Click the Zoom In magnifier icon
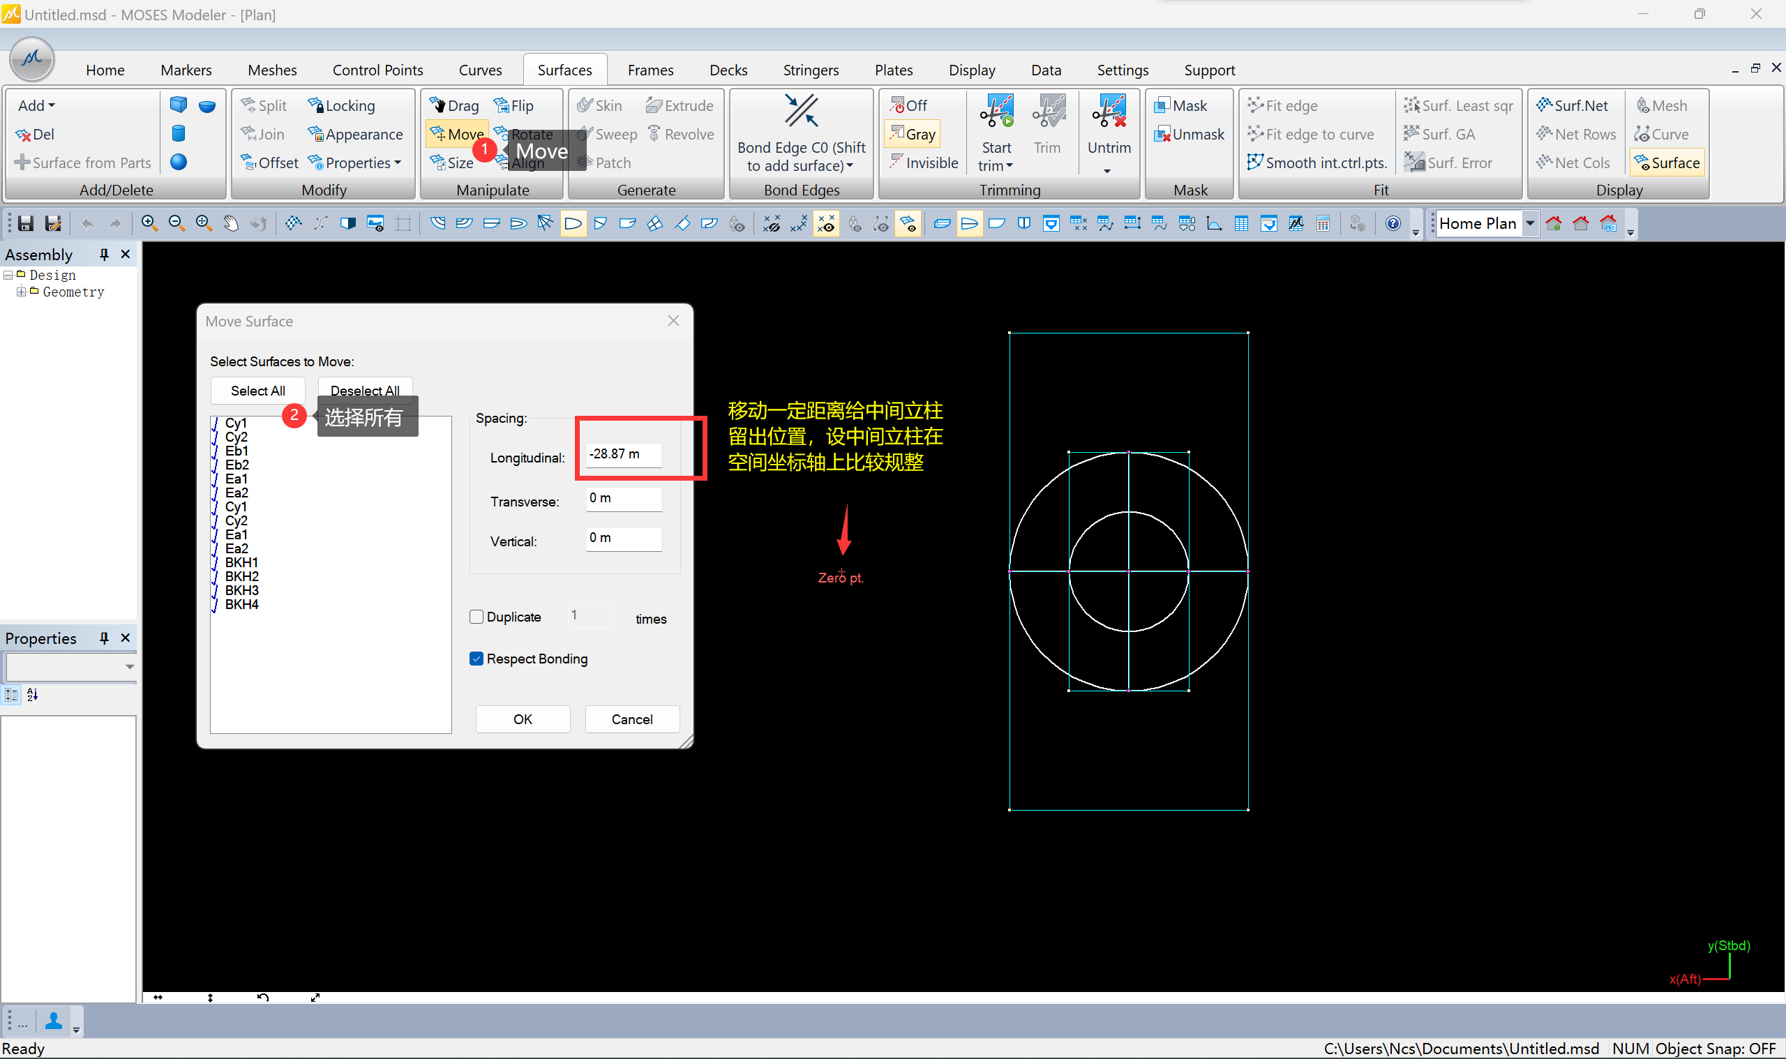The height and width of the screenshot is (1059, 1786). tap(149, 224)
